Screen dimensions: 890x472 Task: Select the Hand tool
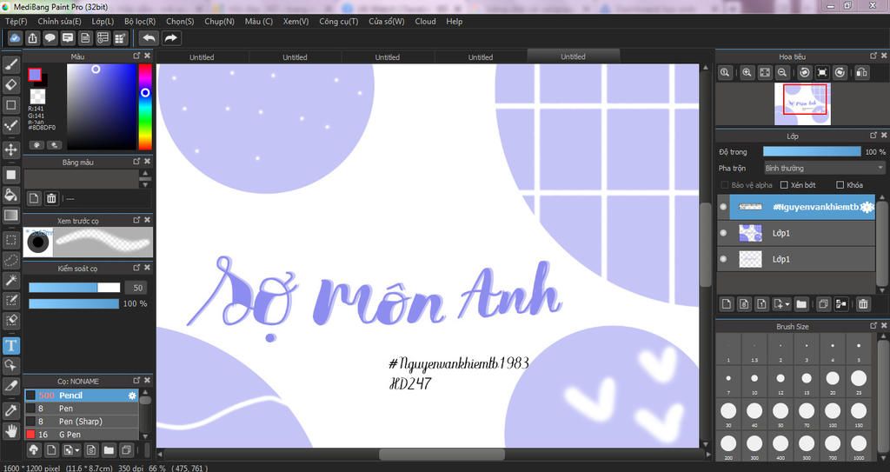10,430
